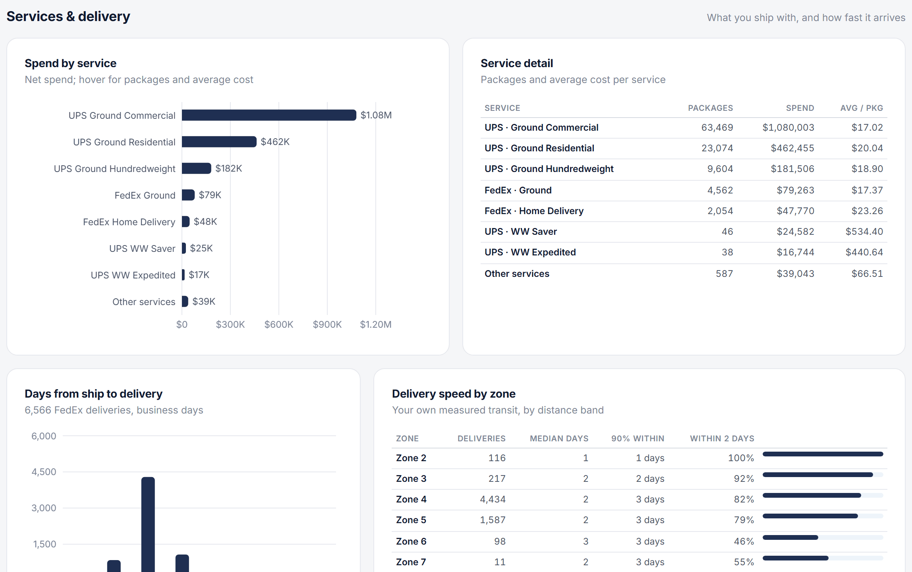Click the $25K bar value label
Viewport: 912px width, 572px height.
click(x=201, y=248)
